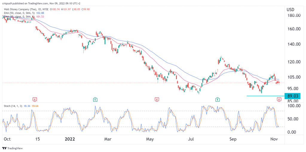Viewport: 306px width, 152px height.
Task: Click the 180.00 price axis label
Action: tap(293, 15)
